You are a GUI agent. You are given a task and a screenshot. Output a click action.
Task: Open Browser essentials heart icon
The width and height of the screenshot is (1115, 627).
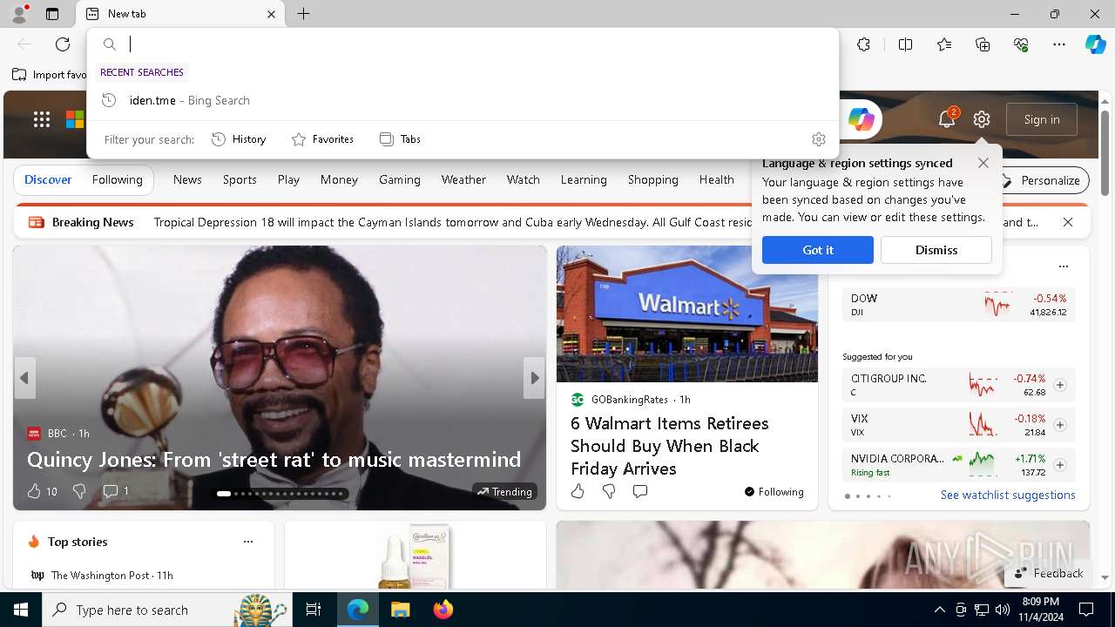(1021, 44)
